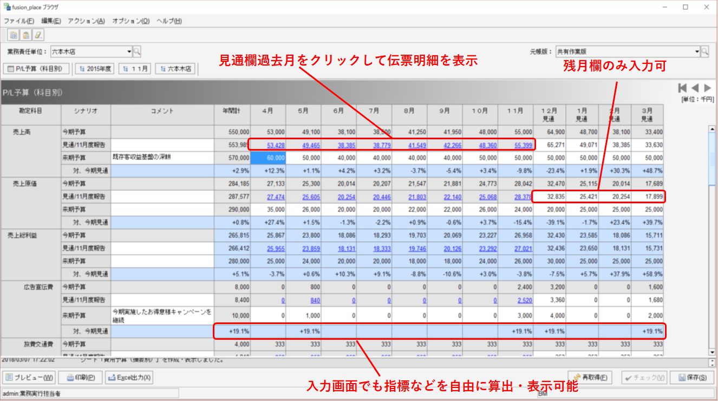Open the 25,955 link in 売上総利益 row
This screenshot has height=401, width=718.
(276, 248)
